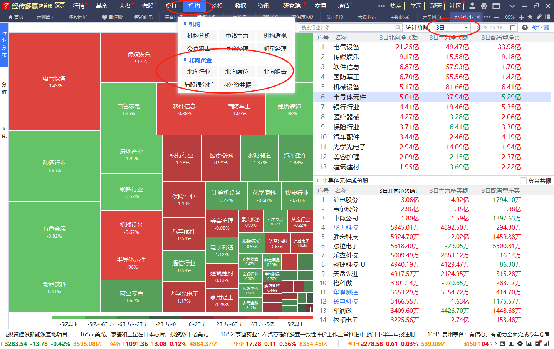The height and width of the screenshot is (349, 554).
Task: Click the 首页 home tab icon
Action: pos(11,17)
